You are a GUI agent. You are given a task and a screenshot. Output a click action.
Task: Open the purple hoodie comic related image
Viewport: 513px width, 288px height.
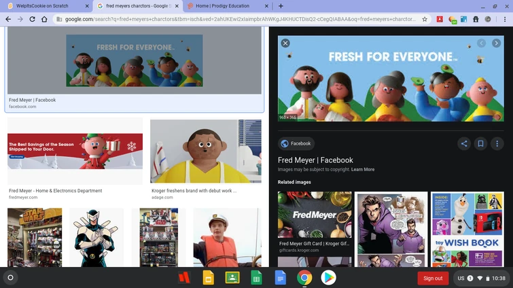[x=391, y=229]
